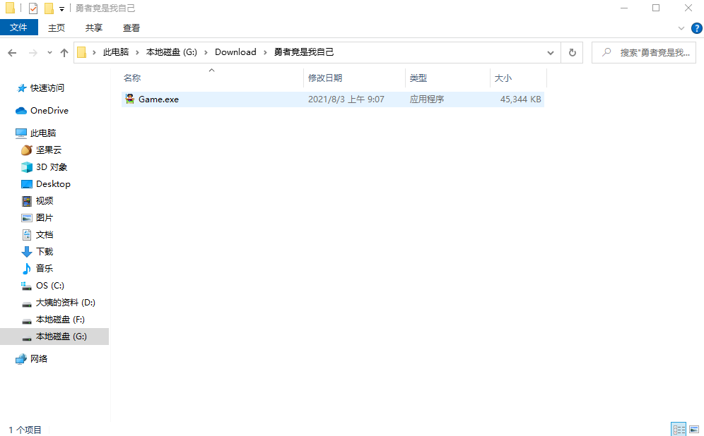Click the address bar folder icon
Screen dimensions: 704x436
point(82,53)
